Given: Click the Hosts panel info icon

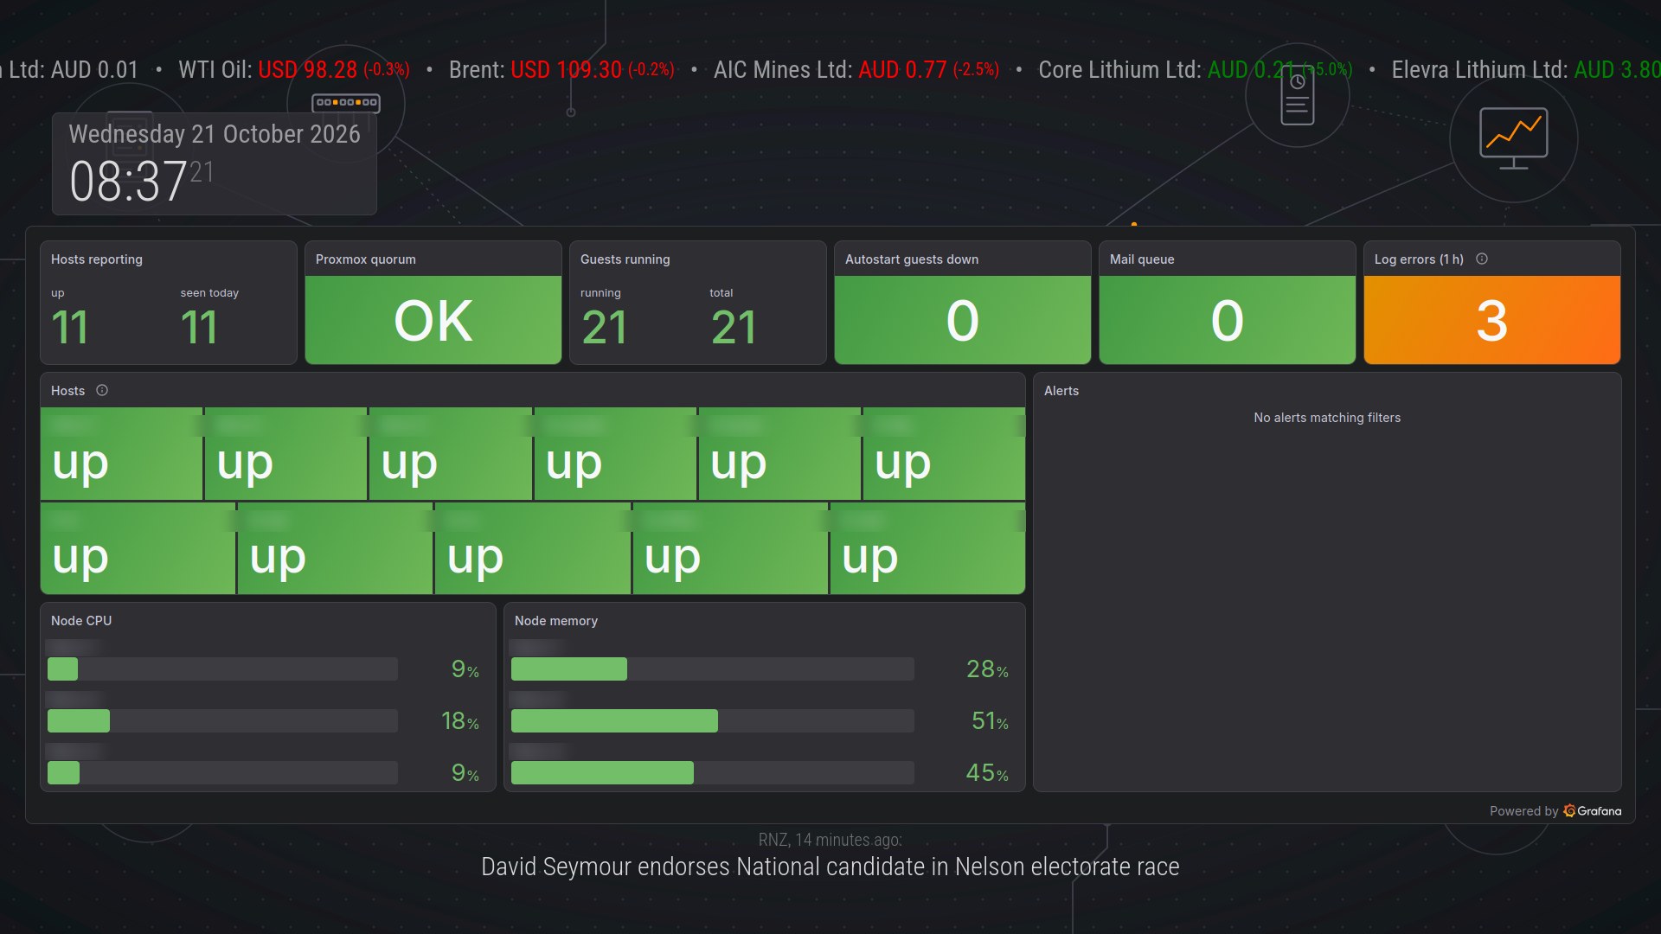Looking at the screenshot, I should [x=102, y=390].
